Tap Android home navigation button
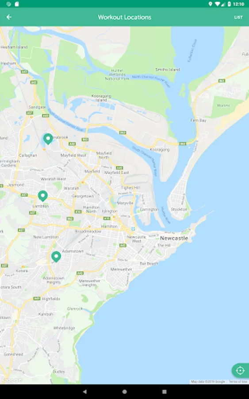 pyautogui.click(x=124, y=391)
